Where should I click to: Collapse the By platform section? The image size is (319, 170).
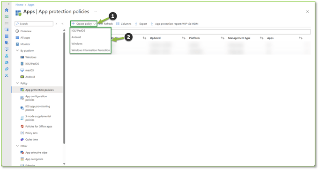[17, 51]
